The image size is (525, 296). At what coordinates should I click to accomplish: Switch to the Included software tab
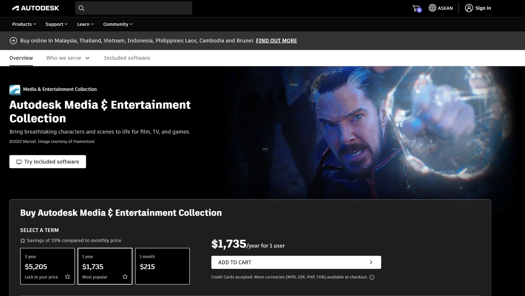tap(127, 58)
